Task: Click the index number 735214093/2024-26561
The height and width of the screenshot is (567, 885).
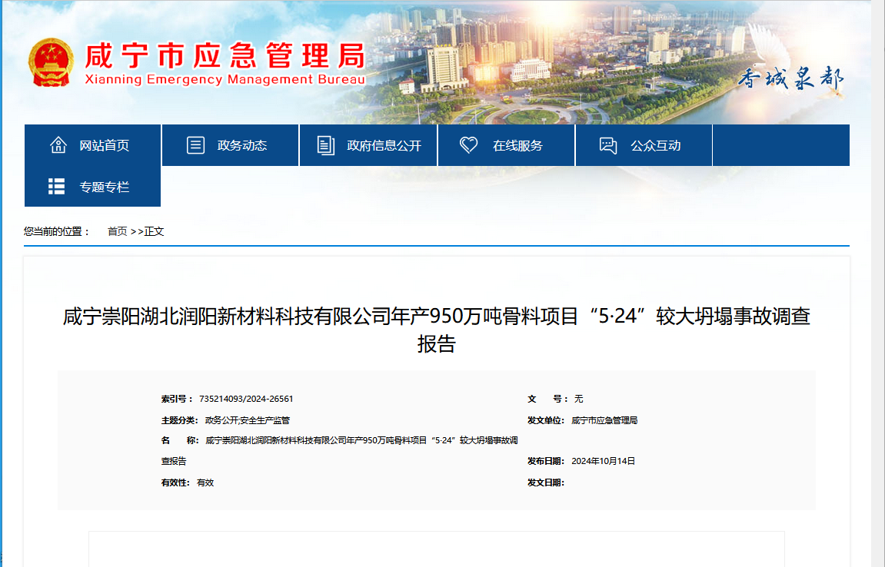Action: 246,399
